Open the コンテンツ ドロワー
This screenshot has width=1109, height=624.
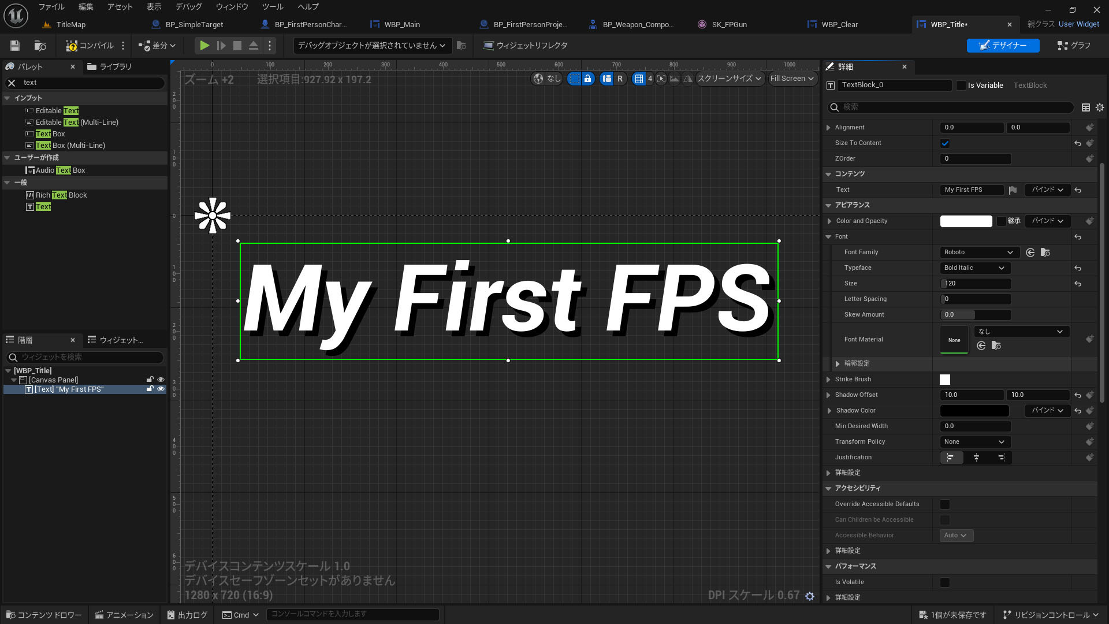point(44,615)
